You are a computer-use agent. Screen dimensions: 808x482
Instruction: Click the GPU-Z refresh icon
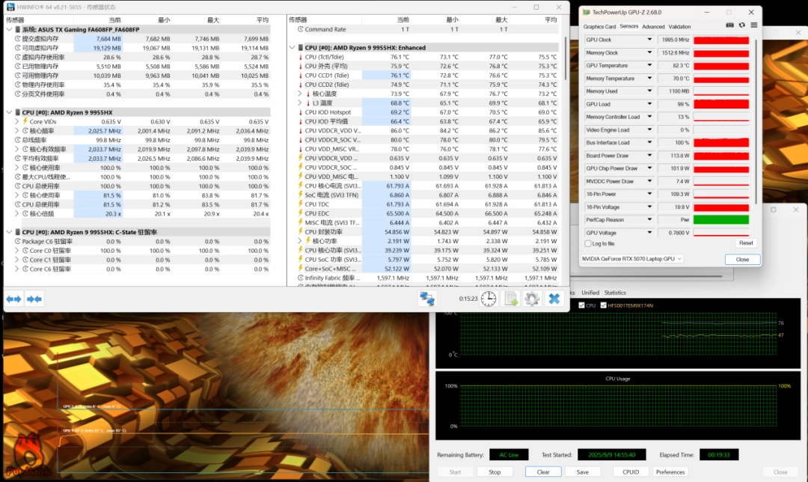click(742, 25)
